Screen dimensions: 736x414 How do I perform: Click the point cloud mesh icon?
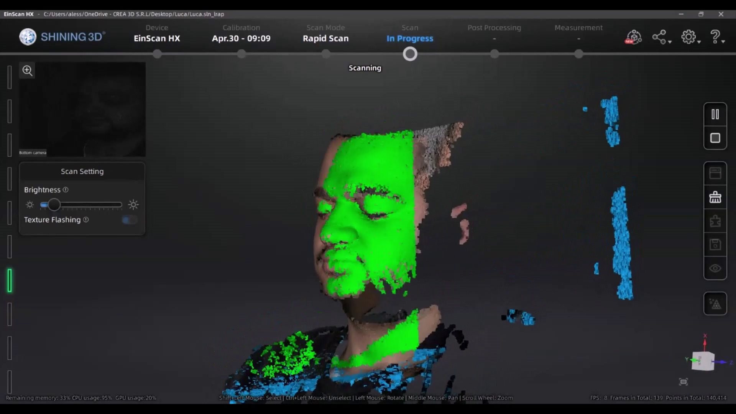pyautogui.click(x=715, y=304)
